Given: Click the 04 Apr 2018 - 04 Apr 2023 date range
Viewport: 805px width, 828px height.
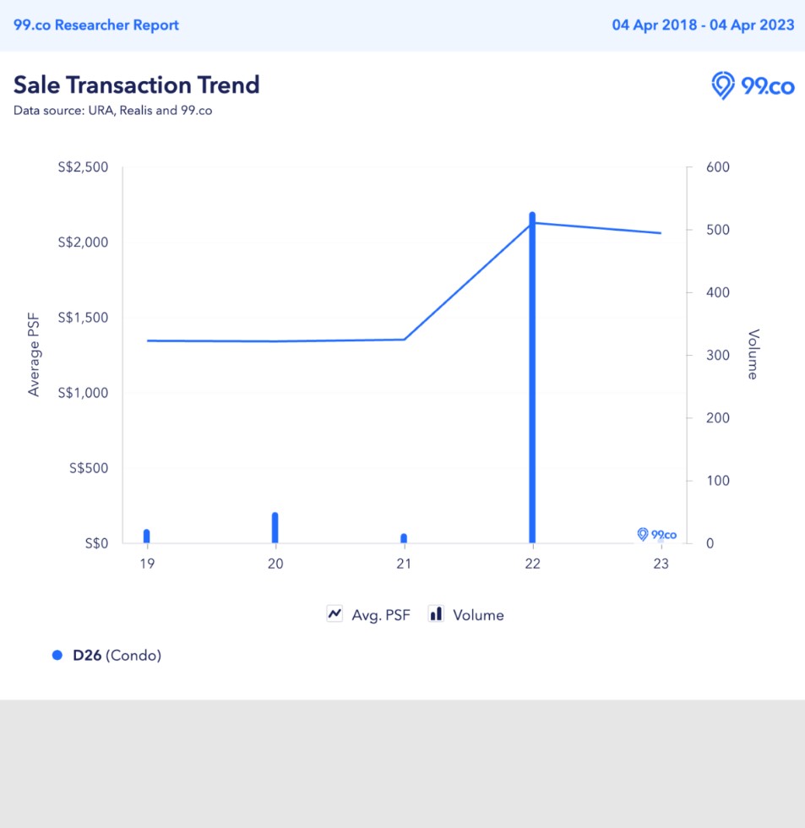Looking at the screenshot, I should 703,25.
